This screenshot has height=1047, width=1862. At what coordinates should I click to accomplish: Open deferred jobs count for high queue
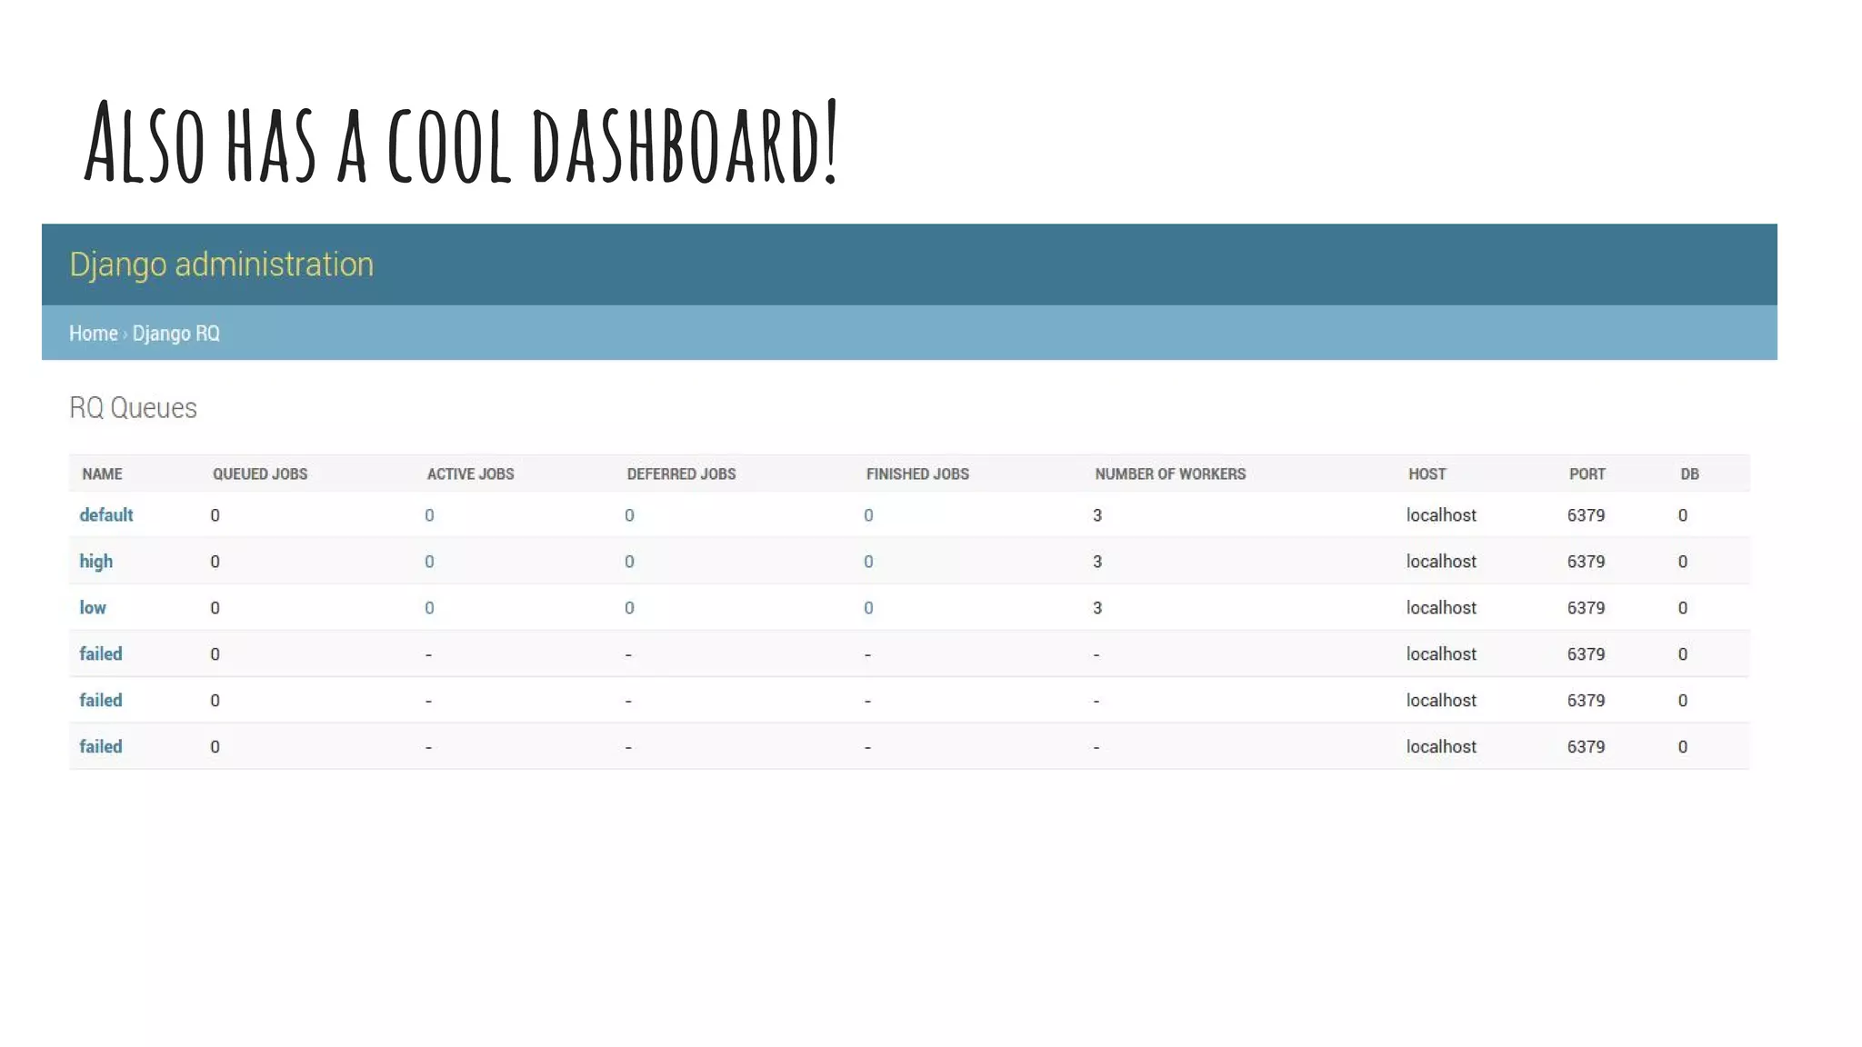coord(629,562)
